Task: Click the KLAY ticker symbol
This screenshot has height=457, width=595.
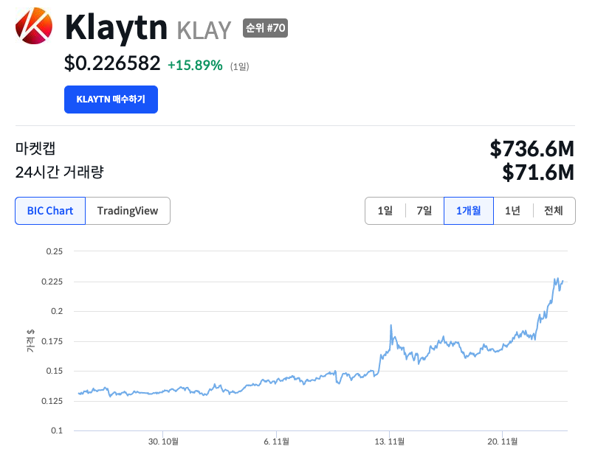Action: (204, 30)
